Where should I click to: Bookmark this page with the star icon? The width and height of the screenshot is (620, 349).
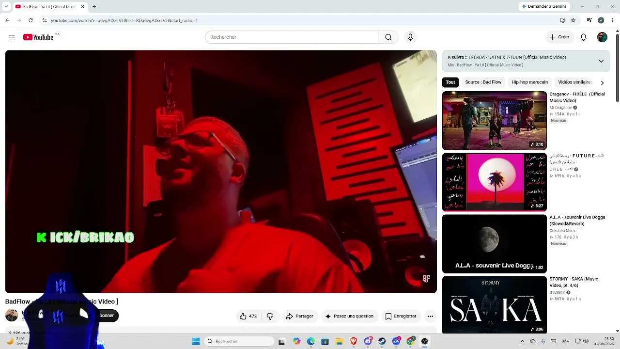click(x=573, y=20)
